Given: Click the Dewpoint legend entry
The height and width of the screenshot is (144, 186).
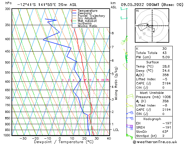Looking at the screenshot, I should pos(85,13).
